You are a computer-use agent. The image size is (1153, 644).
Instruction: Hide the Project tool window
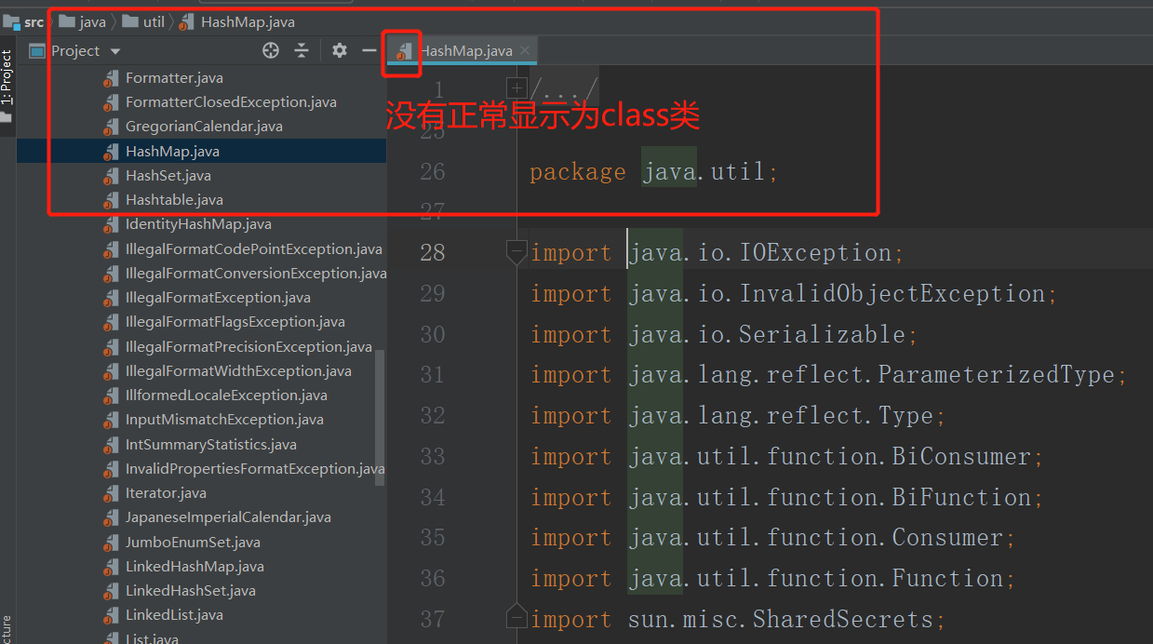point(369,51)
